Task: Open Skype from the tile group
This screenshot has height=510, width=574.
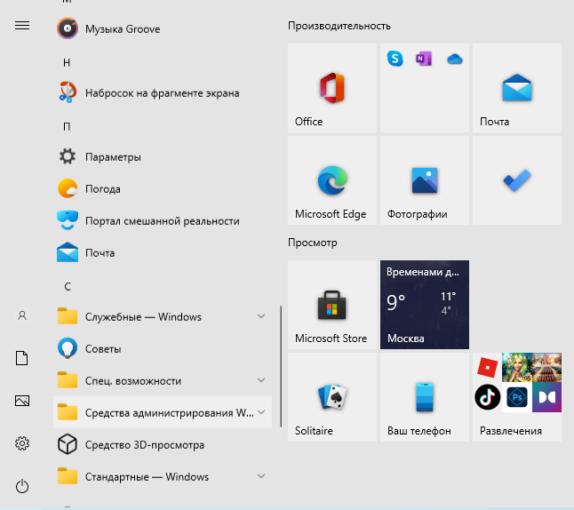Action: pos(395,59)
